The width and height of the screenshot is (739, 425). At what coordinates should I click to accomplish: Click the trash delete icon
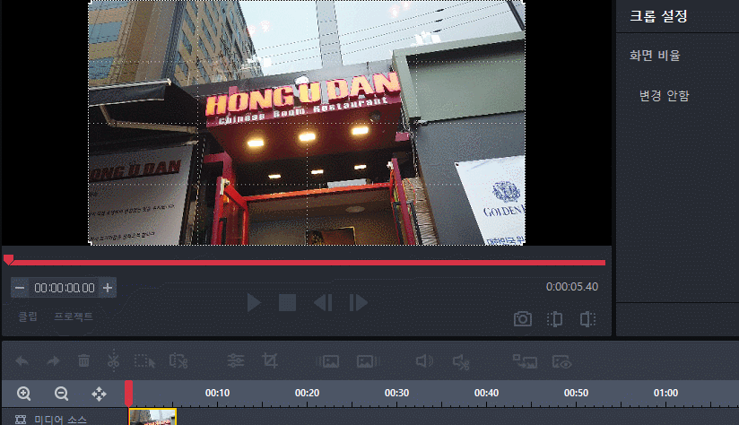[84, 361]
